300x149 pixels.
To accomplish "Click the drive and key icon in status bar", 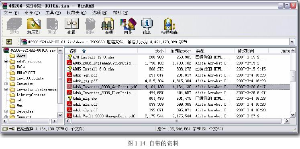I will pos(8,129).
